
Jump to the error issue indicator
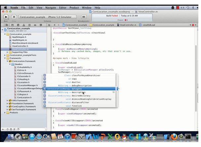[193, 25]
